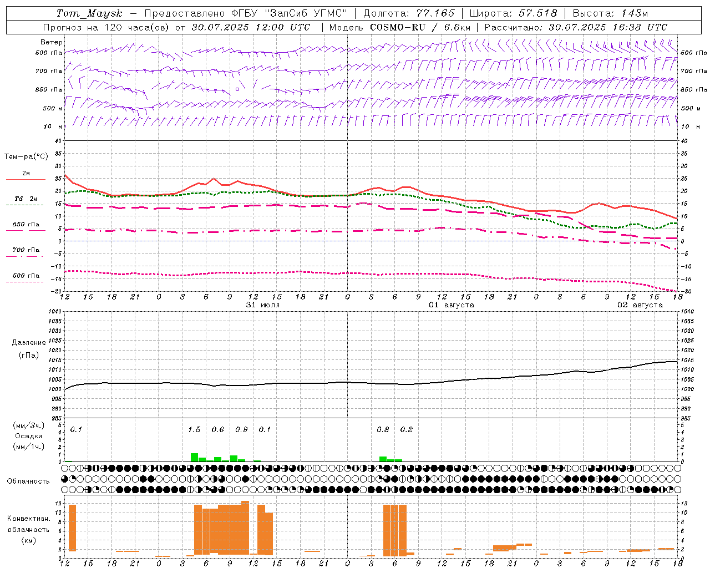Click the precipitation value 0.2

tap(407, 430)
